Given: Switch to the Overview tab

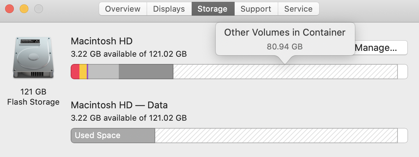Looking at the screenshot, I should tap(122, 9).
